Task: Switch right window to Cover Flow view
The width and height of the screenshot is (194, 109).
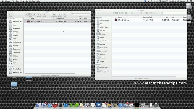Action: (122, 13)
